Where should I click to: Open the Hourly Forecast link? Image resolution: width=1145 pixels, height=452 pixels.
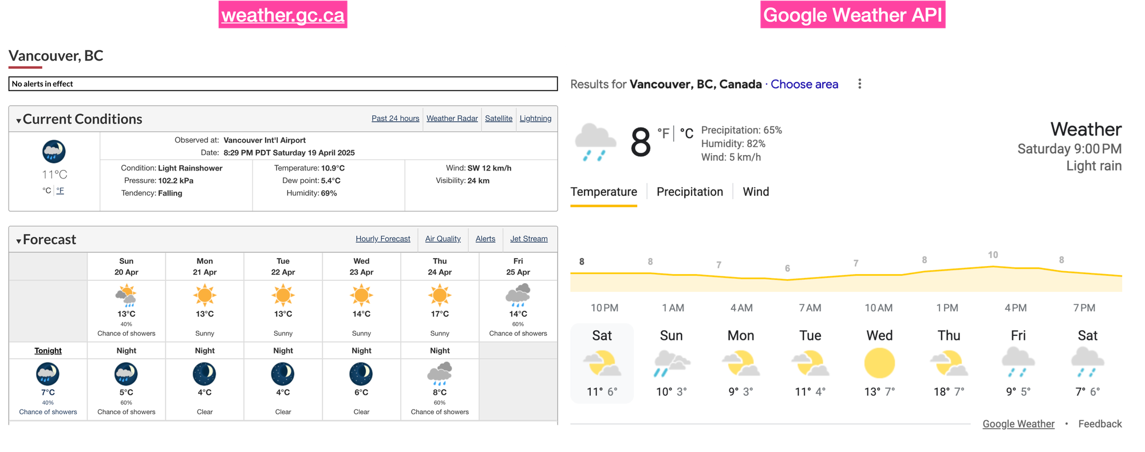(x=383, y=239)
